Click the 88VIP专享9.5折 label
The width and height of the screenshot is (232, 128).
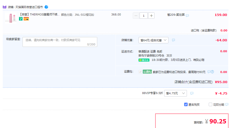coord(152,93)
